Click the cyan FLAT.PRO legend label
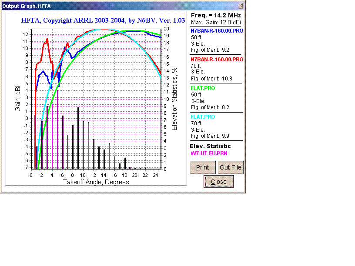 coord(203,117)
